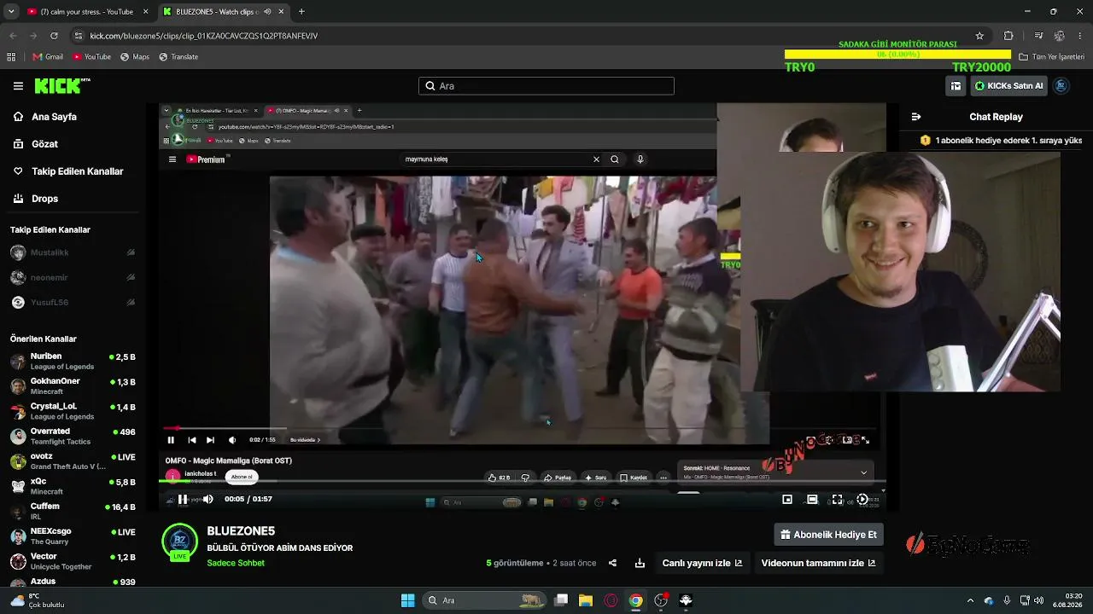Toggle theater mode on the clip player

click(812, 500)
